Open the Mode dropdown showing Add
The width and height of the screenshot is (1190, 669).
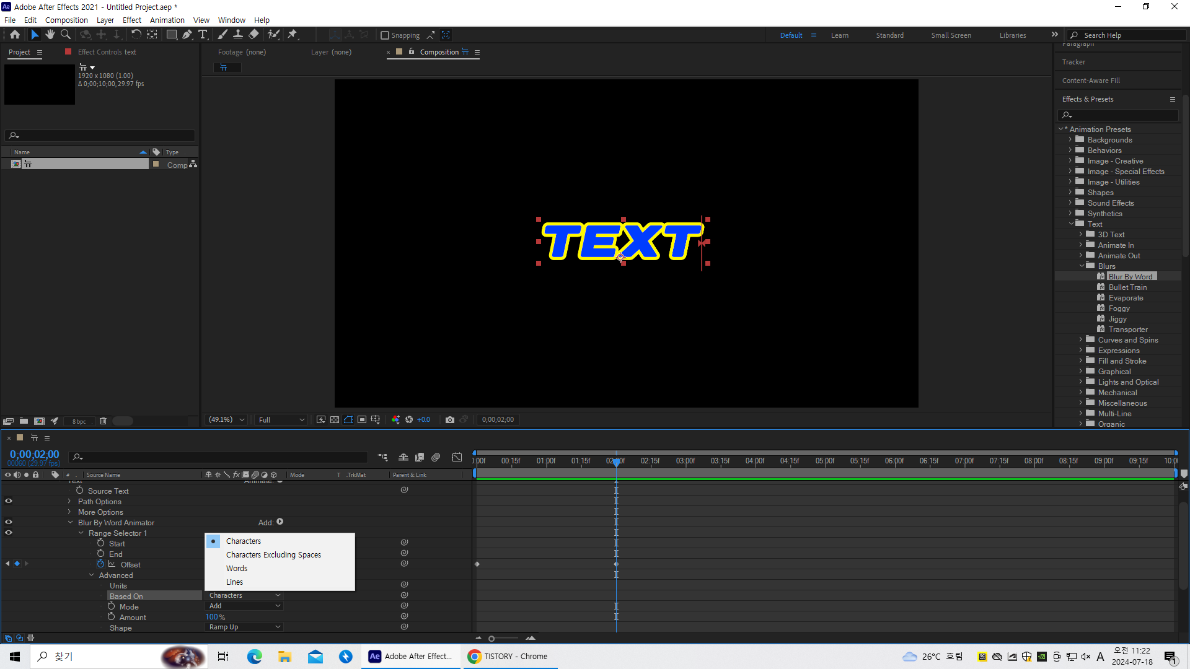click(244, 606)
